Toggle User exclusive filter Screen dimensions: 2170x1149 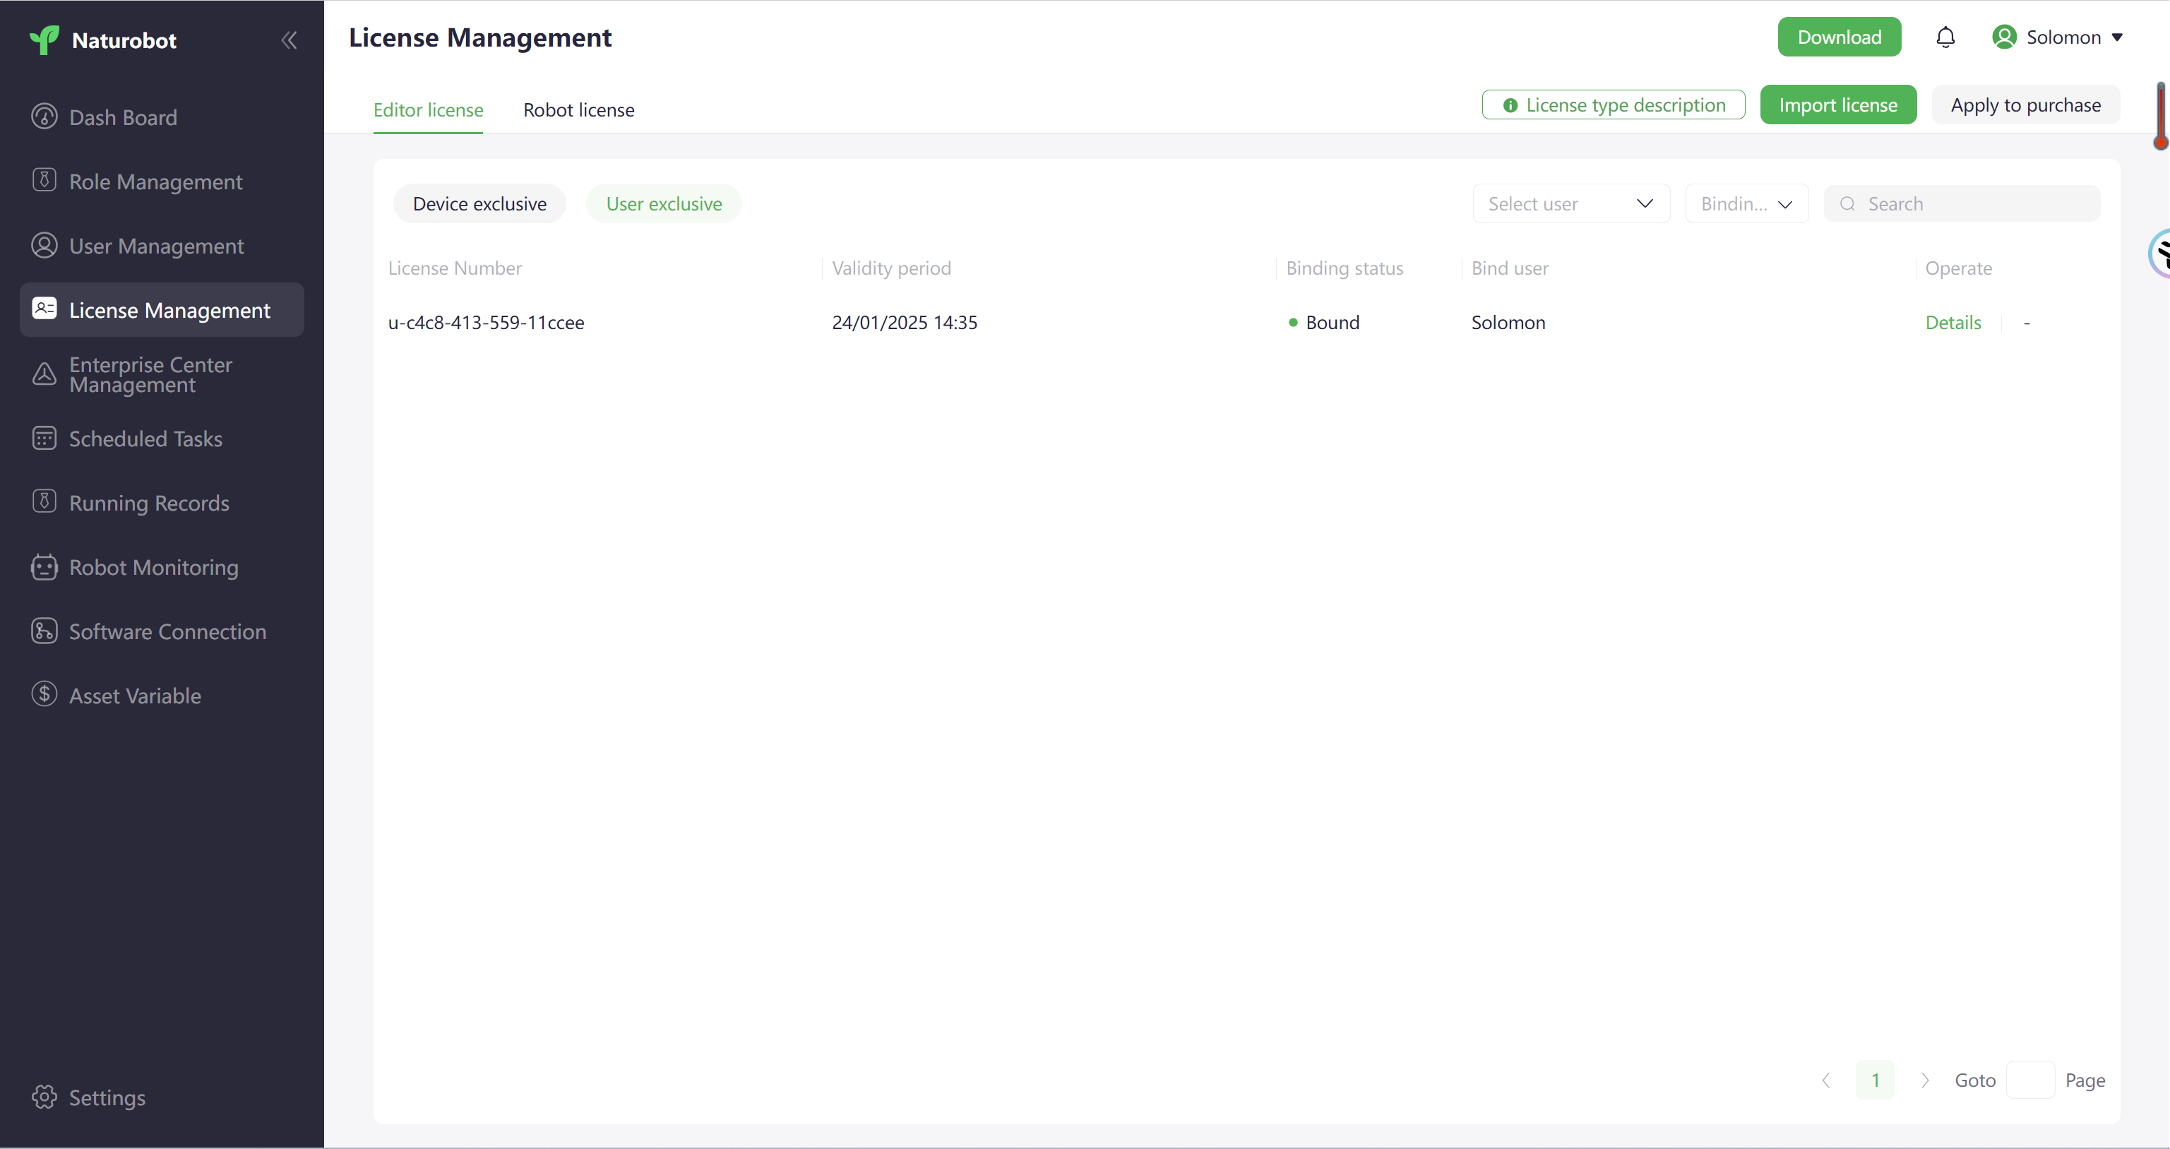(x=663, y=203)
